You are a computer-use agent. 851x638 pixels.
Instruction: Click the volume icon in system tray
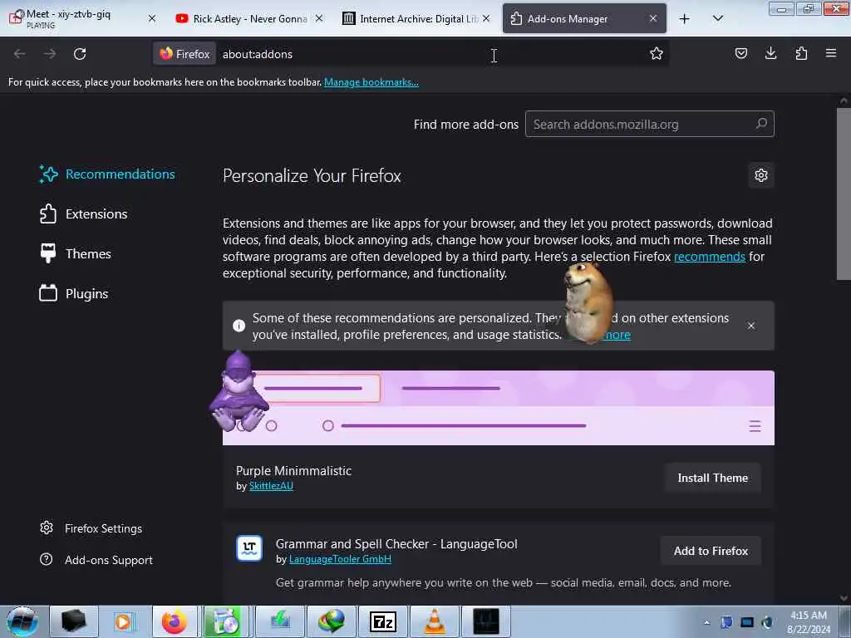(x=767, y=622)
